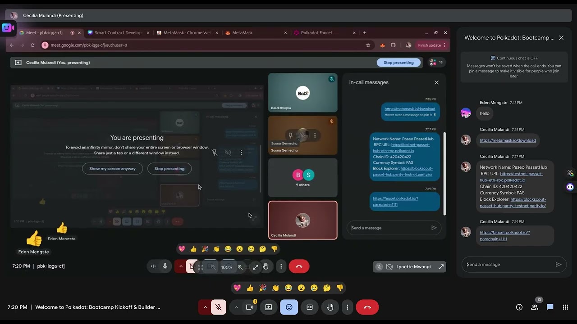Expand video settings arrow beside camera
This screenshot has width=577, height=324.
pyautogui.click(x=236, y=307)
